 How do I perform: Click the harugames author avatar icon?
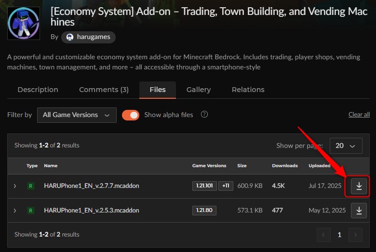[x=70, y=37]
